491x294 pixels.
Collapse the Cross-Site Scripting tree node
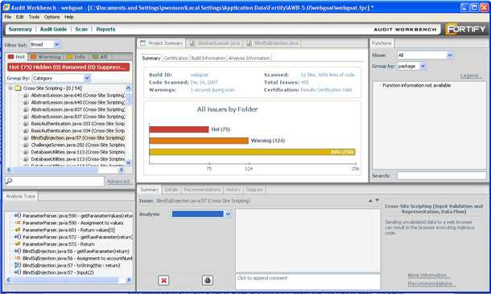click(x=10, y=88)
